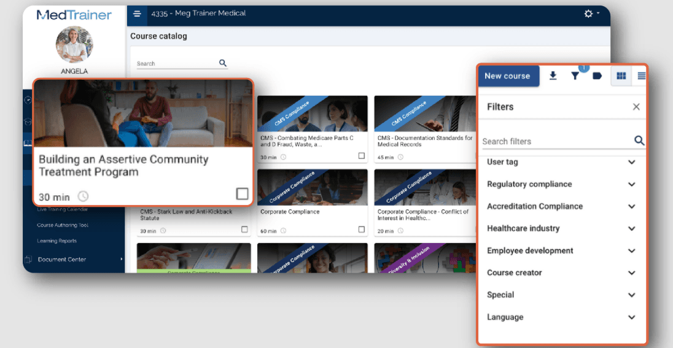Click the search magnifier in Course catalog
Viewport: 673px width, 348px height.
point(223,63)
